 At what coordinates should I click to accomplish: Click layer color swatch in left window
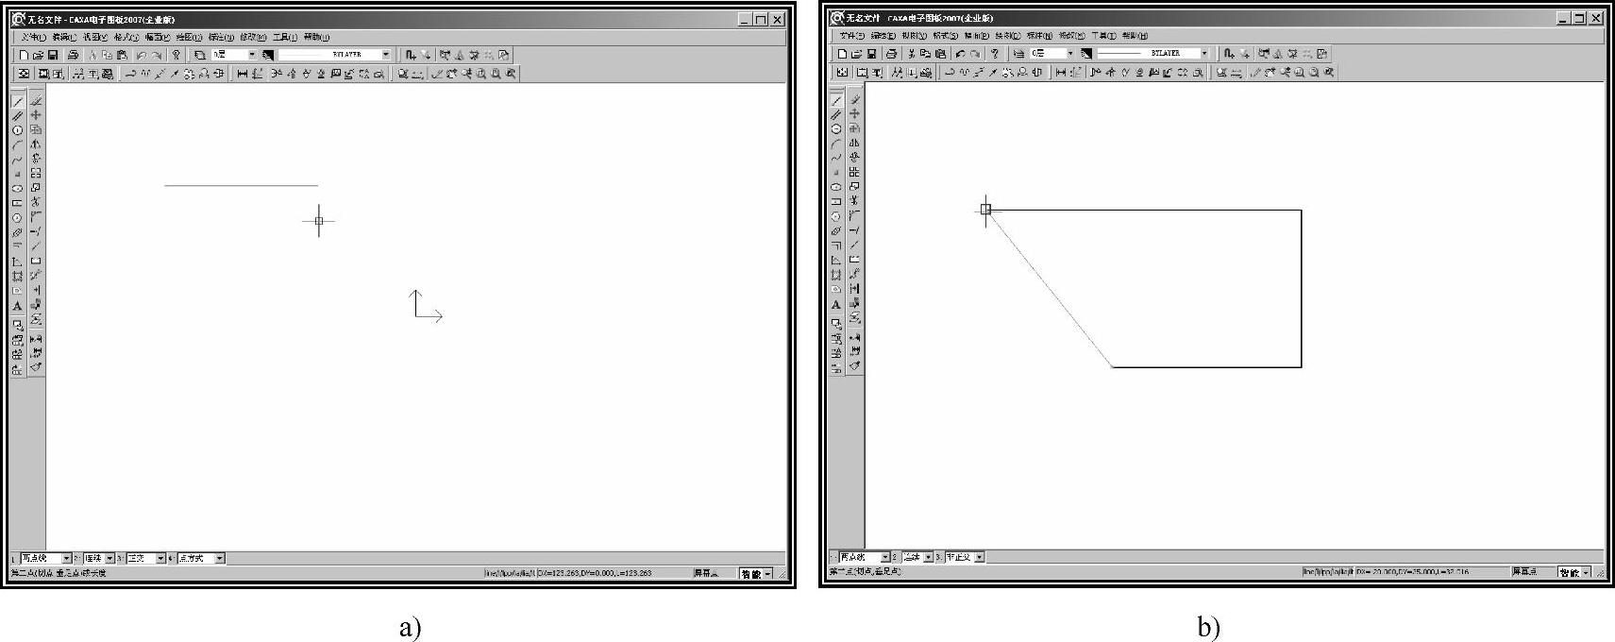click(x=268, y=55)
